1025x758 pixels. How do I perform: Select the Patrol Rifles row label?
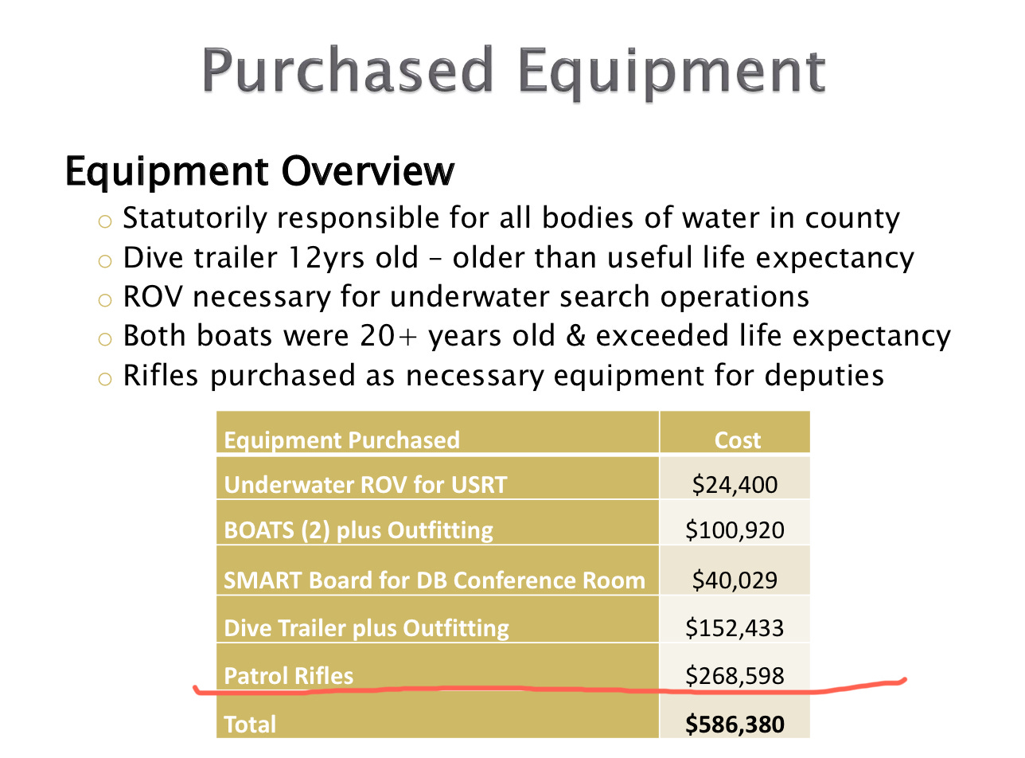[x=289, y=676]
